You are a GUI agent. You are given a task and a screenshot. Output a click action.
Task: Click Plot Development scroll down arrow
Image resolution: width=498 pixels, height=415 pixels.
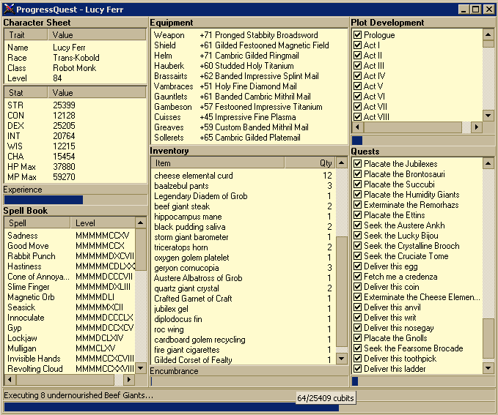click(488, 116)
